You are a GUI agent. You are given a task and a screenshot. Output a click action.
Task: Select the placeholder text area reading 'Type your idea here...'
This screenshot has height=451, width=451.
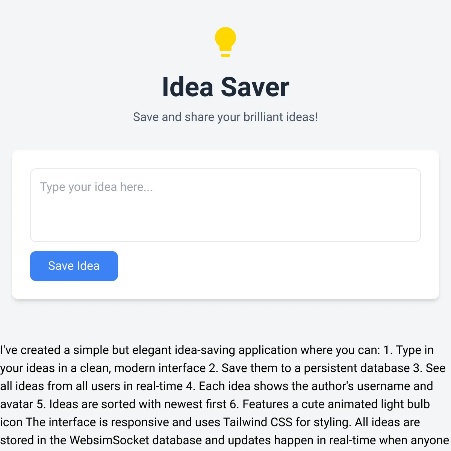[97, 187]
